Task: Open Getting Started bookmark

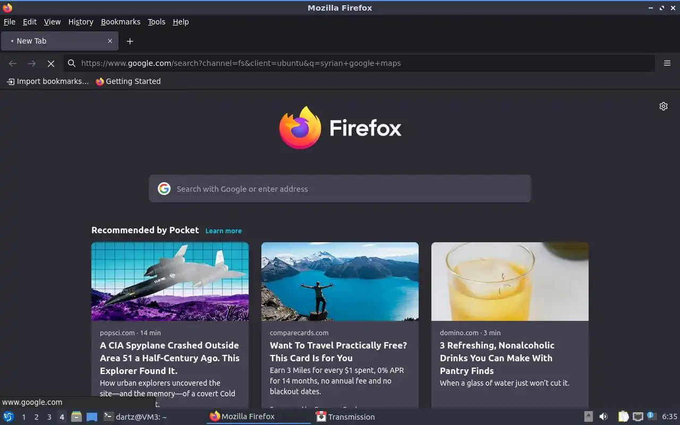Action: pos(128,81)
